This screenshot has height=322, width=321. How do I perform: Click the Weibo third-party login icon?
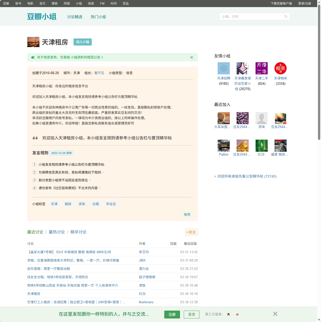[x=237, y=314]
